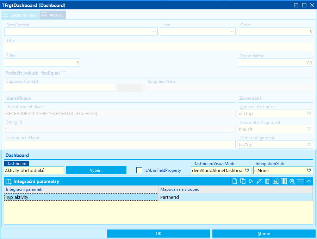Image resolution: width=317 pixels, height=239 pixels.
Task: Click the Výběr.. button
Action: coord(96,170)
